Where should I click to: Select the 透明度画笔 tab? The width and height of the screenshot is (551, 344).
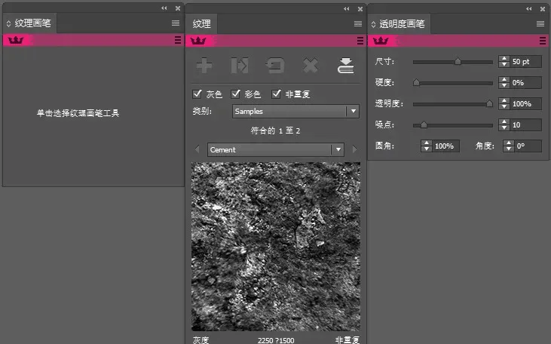point(399,24)
